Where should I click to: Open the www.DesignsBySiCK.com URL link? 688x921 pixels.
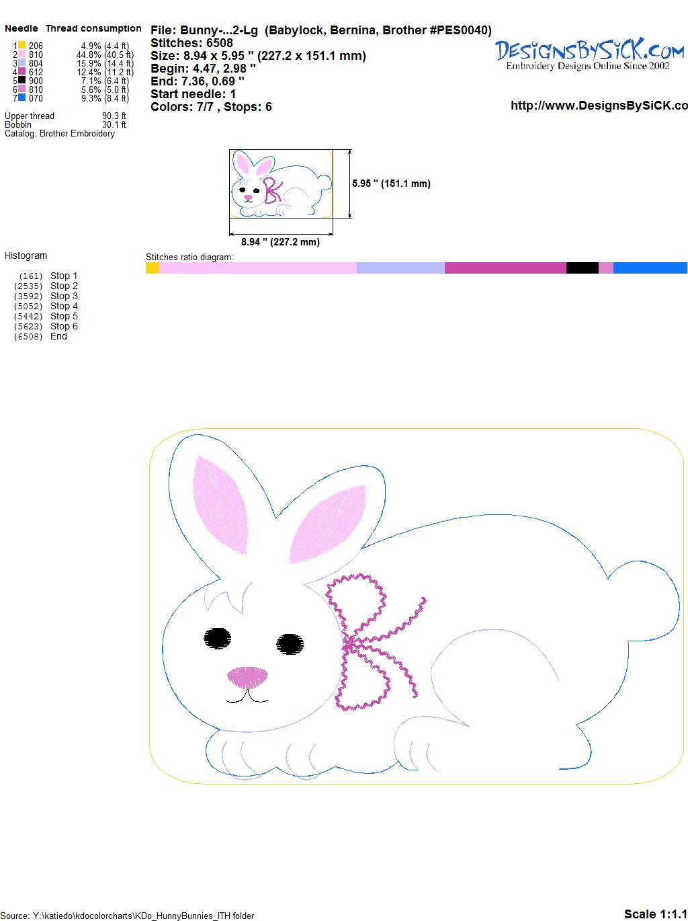point(599,106)
